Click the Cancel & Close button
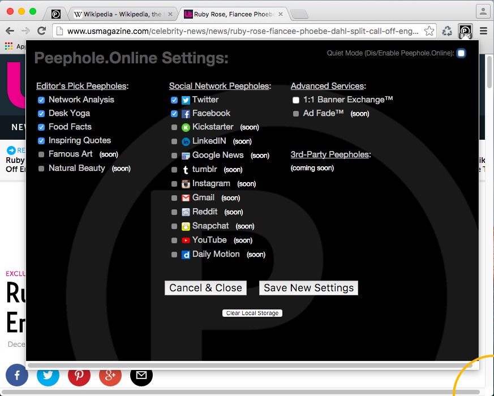494x396 pixels. 205,288
